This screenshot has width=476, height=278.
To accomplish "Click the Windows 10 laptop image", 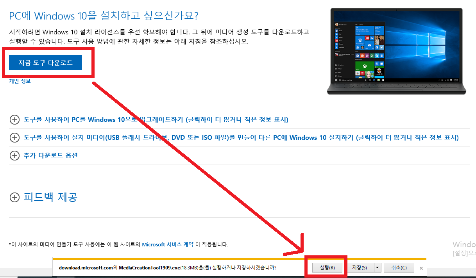I will click(x=397, y=51).
